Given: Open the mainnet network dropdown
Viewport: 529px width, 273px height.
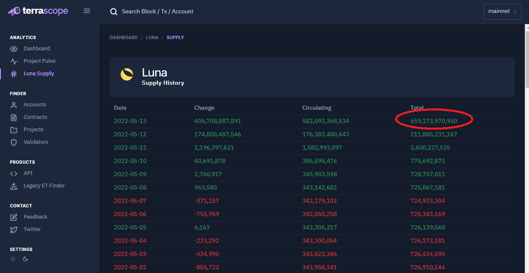Looking at the screenshot, I should 502,11.
